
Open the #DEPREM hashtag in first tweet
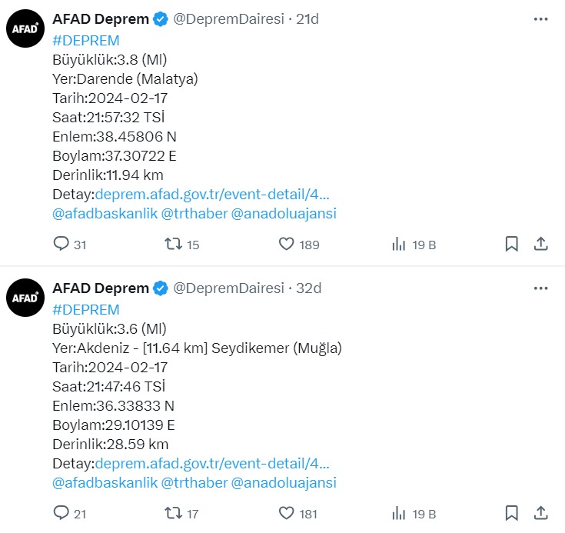tap(86, 41)
